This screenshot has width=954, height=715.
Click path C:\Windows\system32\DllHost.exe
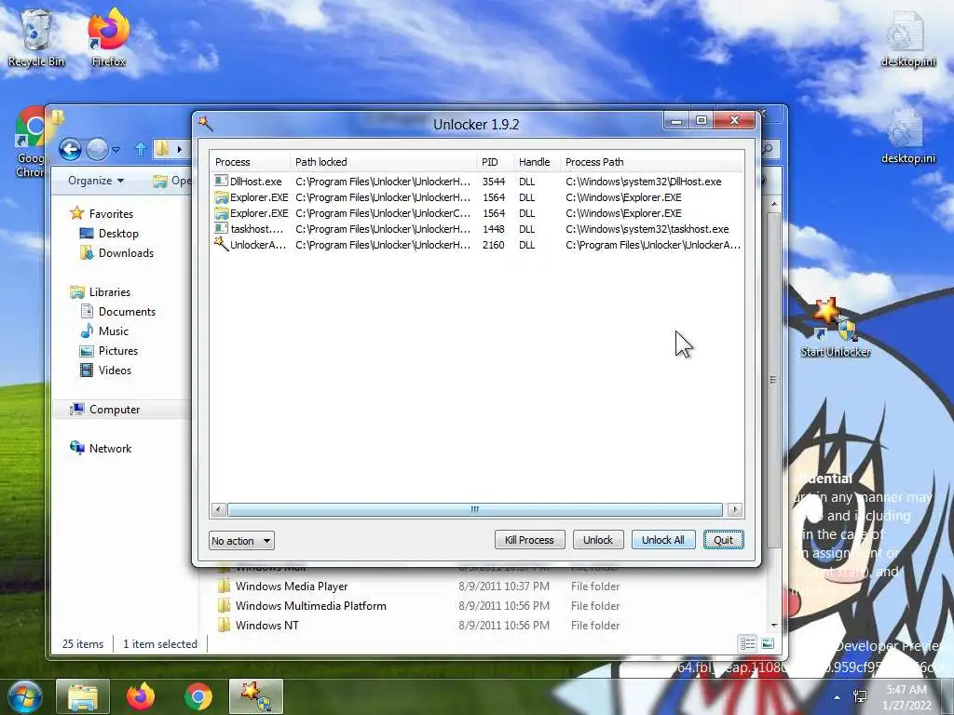643,182
